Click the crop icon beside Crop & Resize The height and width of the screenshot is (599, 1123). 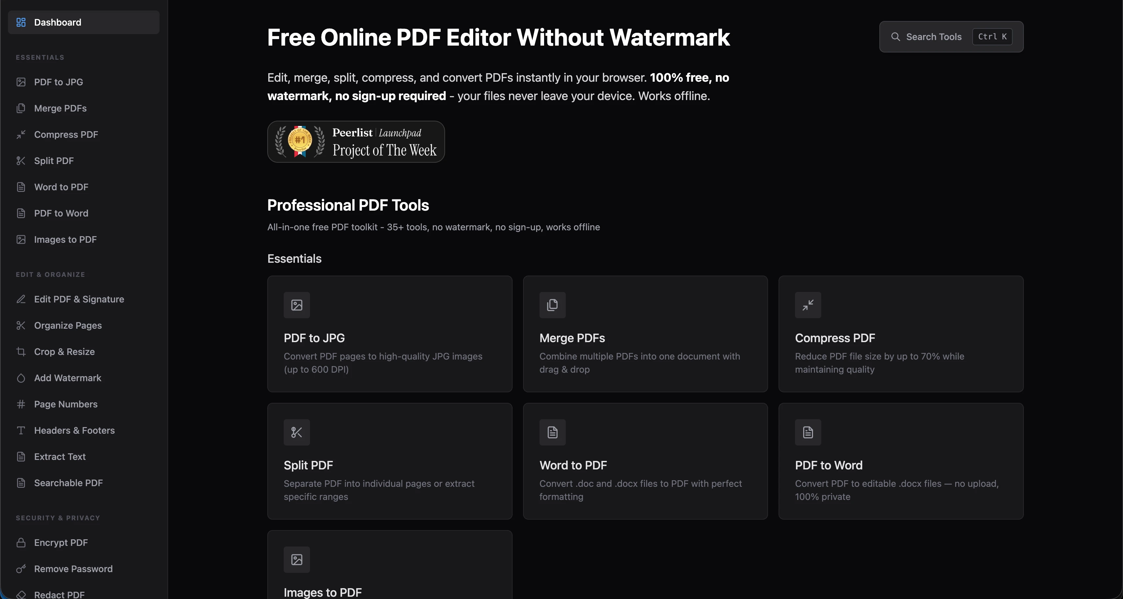click(21, 352)
